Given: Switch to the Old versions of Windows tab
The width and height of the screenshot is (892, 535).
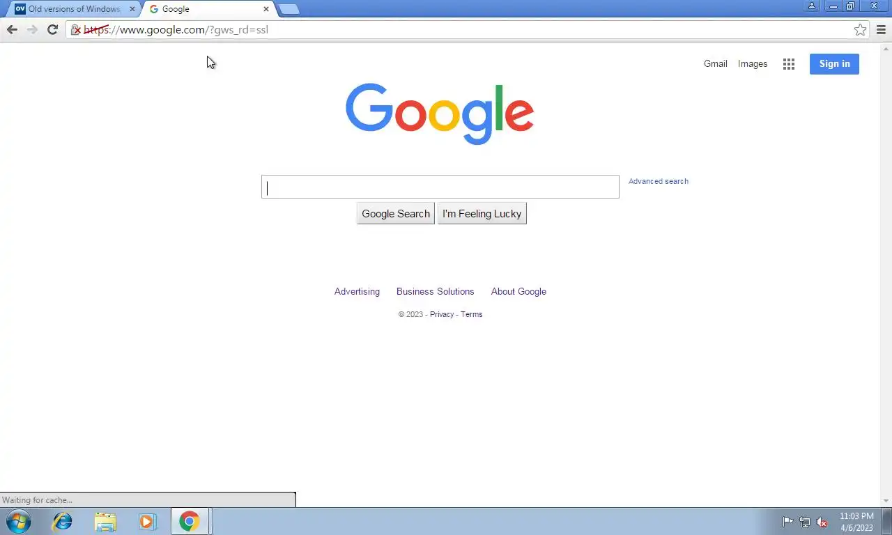Looking at the screenshot, I should pos(74,9).
